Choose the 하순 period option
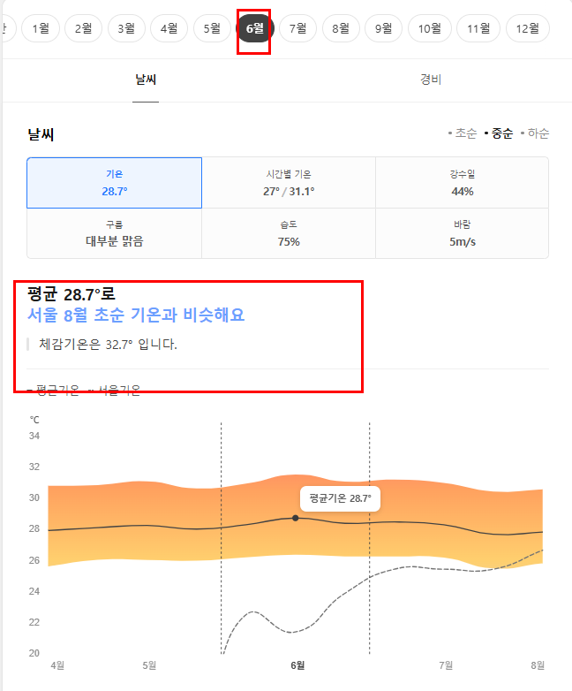 pyautogui.click(x=535, y=133)
